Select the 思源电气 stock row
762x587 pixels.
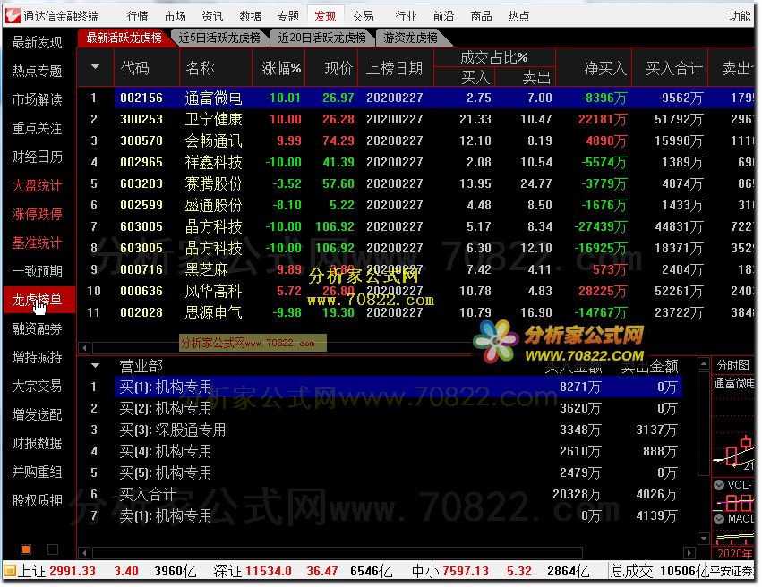418,312
